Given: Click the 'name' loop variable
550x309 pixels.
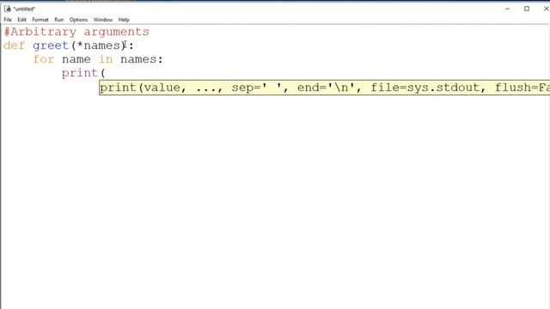Looking at the screenshot, I should [76, 59].
